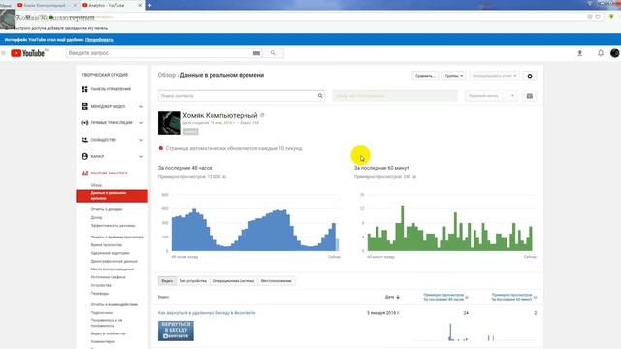This screenshot has width=621, height=349.
Task: Open the Доход report link
Action: (x=96, y=217)
